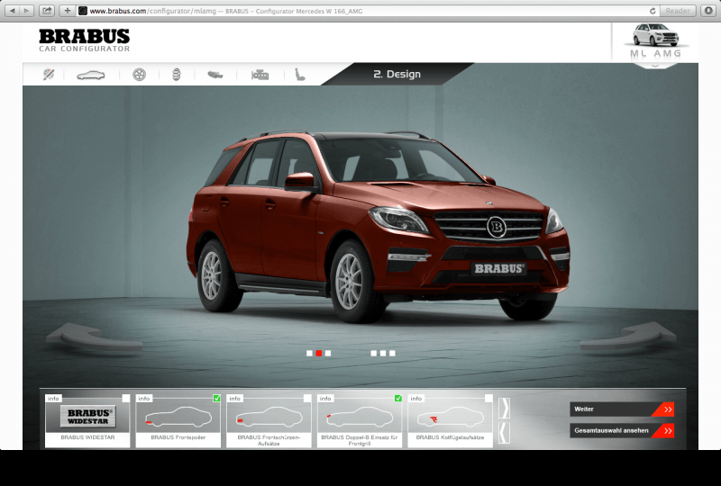Click the browser share icon

pyautogui.click(x=47, y=11)
